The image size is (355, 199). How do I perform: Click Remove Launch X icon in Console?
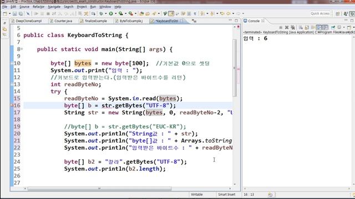pos(286,27)
